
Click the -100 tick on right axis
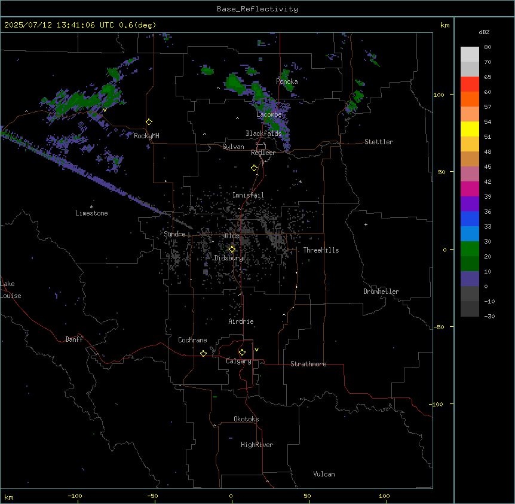click(437, 404)
